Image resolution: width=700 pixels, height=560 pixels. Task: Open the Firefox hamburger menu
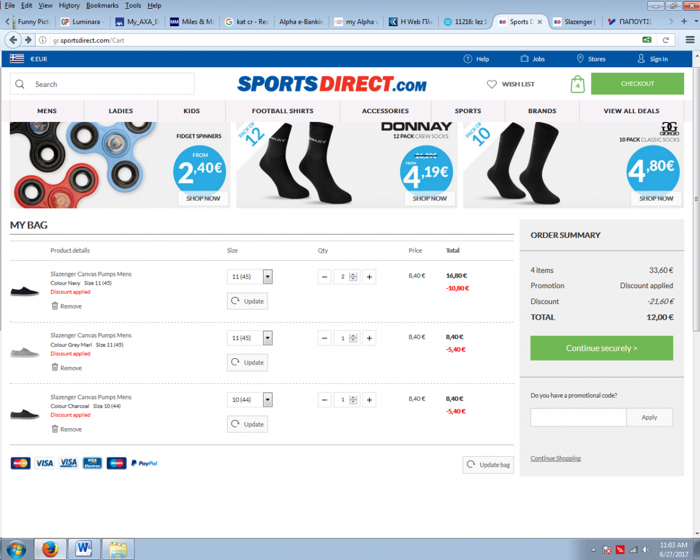tap(690, 40)
